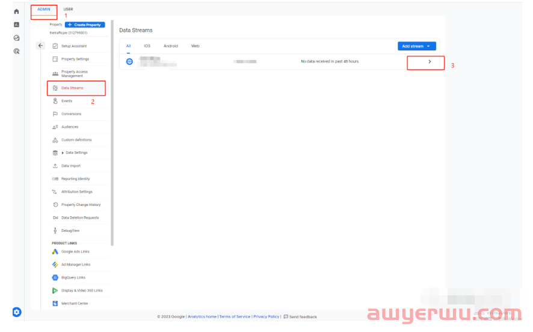The width and height of the screenshot is (533, 332).
Task: Click the Admin gear icon
Action: click(x=17, y=312)
